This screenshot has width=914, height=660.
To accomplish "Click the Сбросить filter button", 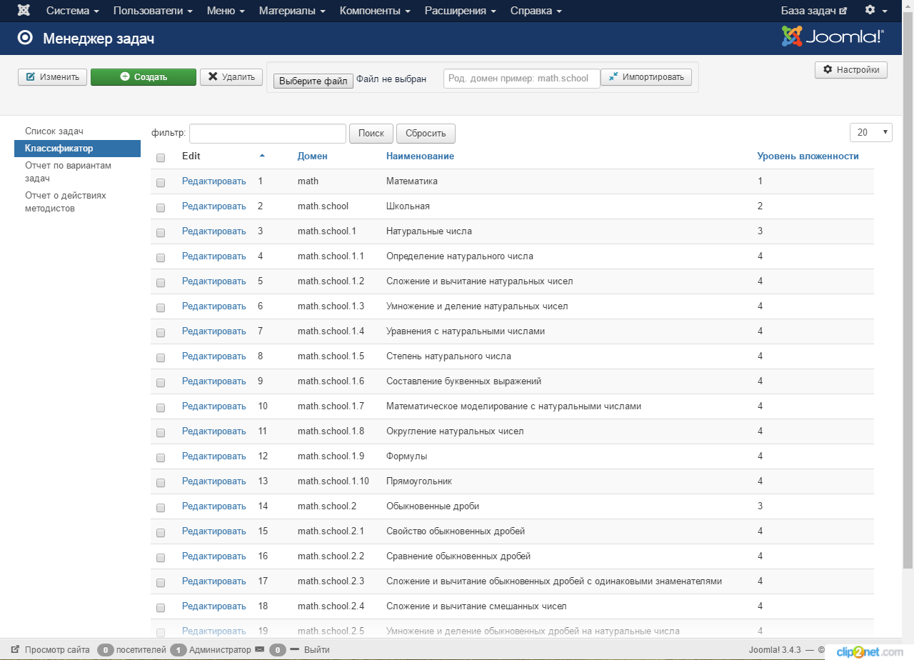I will tap(426, 134).
